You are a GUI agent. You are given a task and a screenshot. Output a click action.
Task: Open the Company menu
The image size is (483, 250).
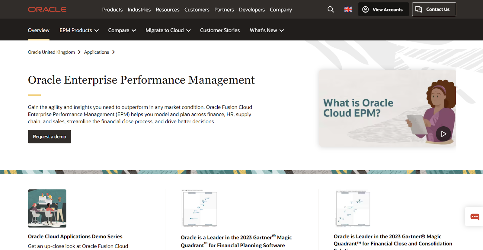pos(281,10)
